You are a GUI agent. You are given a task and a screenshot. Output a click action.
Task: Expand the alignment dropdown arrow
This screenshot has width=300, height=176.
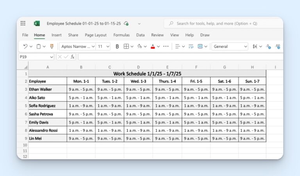pos(183,47)
